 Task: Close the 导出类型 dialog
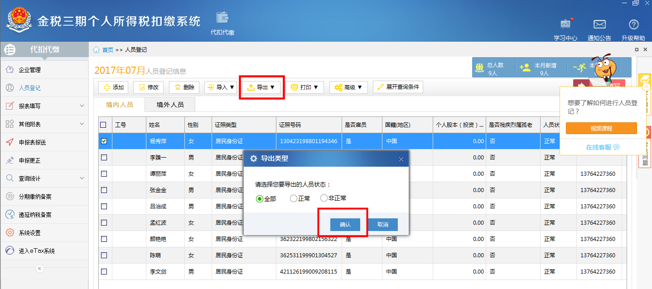coord(401,159)
